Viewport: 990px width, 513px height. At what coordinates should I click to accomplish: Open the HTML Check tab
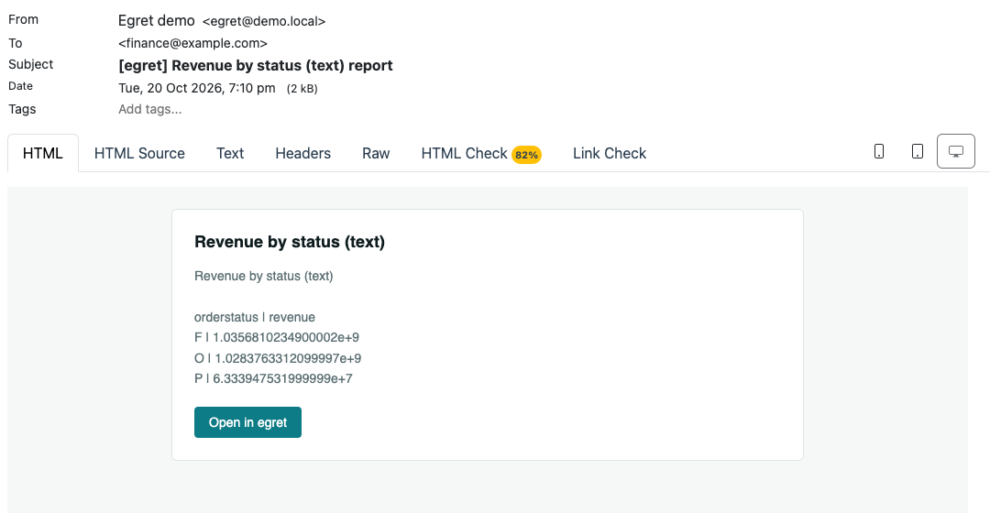[481, 153]
